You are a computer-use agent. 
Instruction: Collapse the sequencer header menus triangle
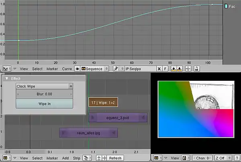(x=15, y=158)
